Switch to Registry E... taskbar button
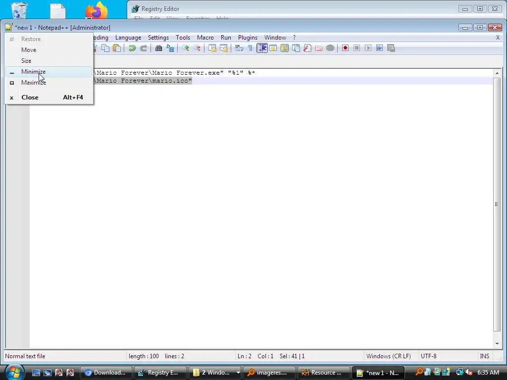 click(x=160, y=373)
